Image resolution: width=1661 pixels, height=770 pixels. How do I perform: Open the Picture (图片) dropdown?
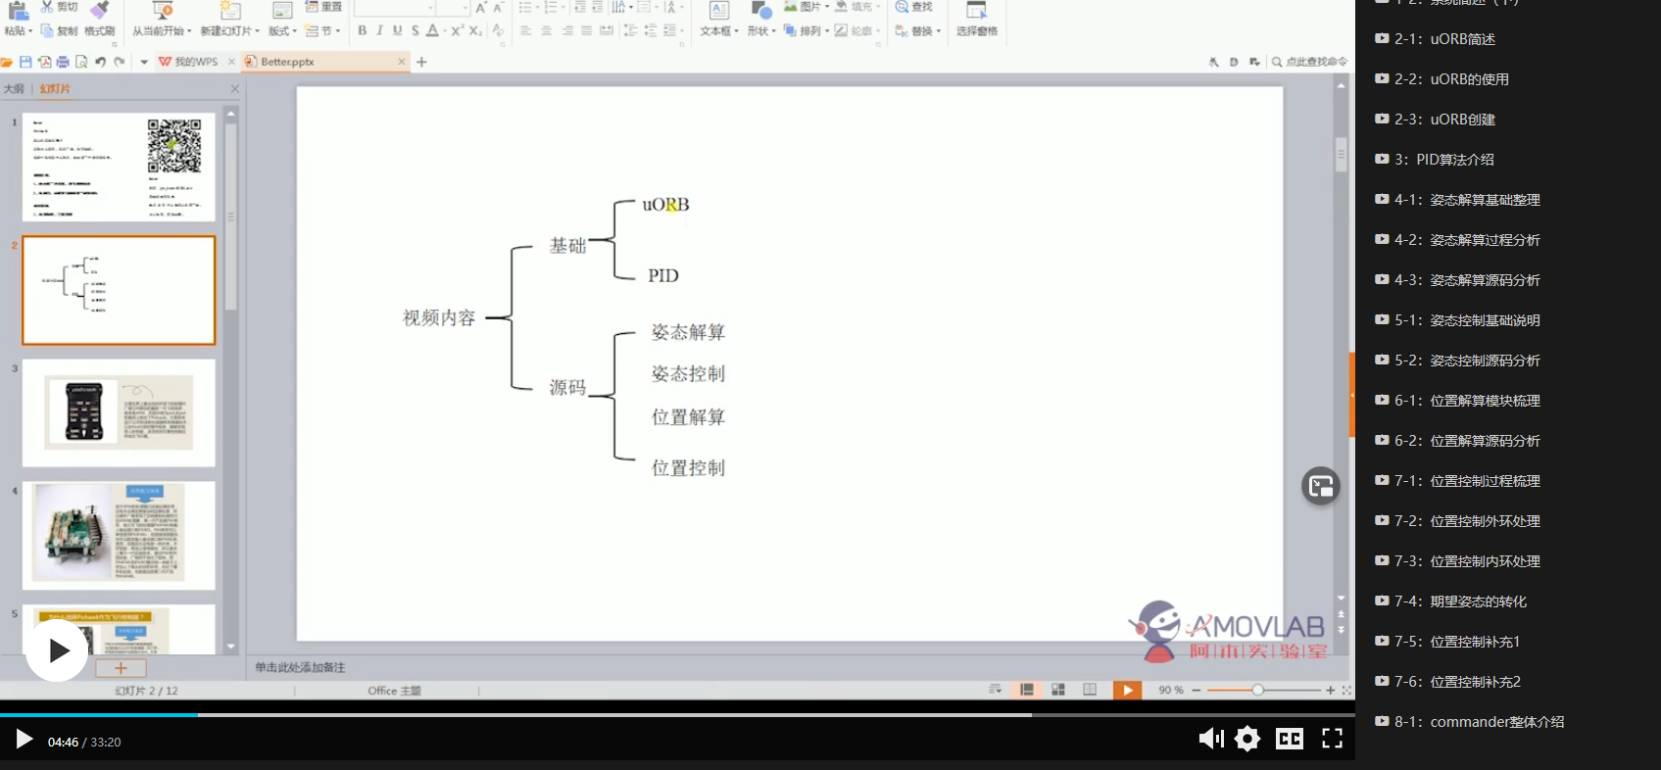pos(806,7)
